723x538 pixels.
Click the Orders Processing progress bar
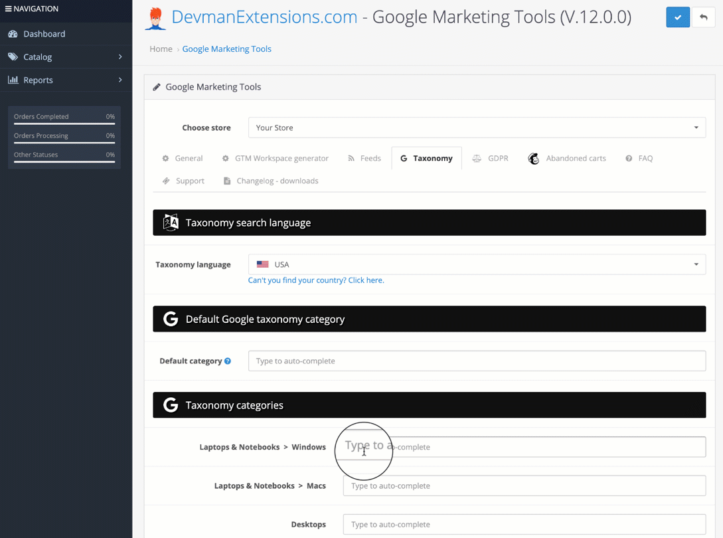[64, 143]
